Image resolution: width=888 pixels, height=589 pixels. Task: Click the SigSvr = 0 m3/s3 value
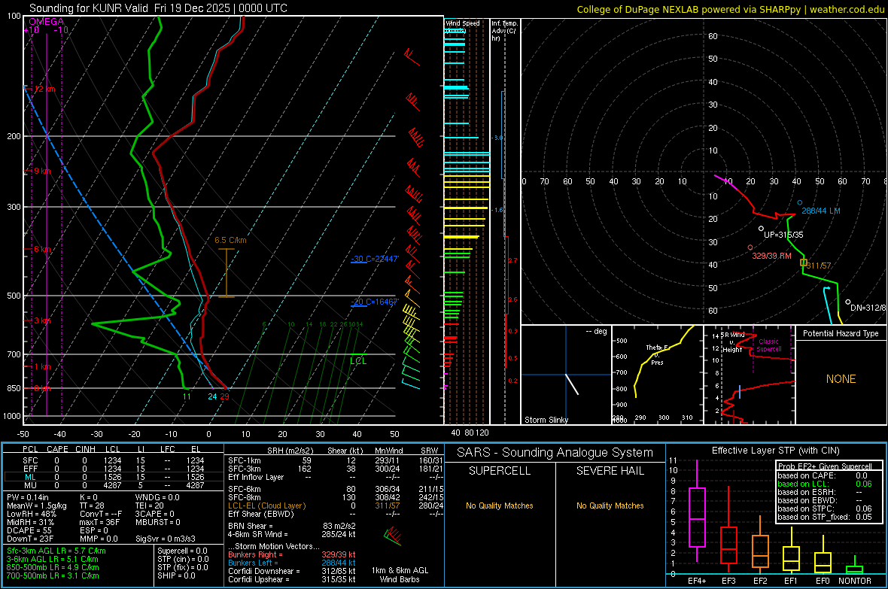click(166, 539)
